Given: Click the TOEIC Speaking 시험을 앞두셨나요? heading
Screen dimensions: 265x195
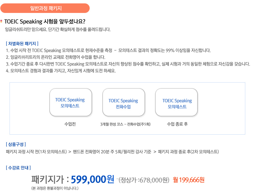Looking at the screenshot, I should 45,22.
